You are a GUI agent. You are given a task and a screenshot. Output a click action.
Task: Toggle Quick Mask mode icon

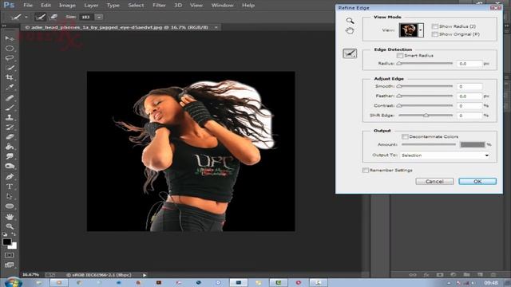tap(9, 255)
